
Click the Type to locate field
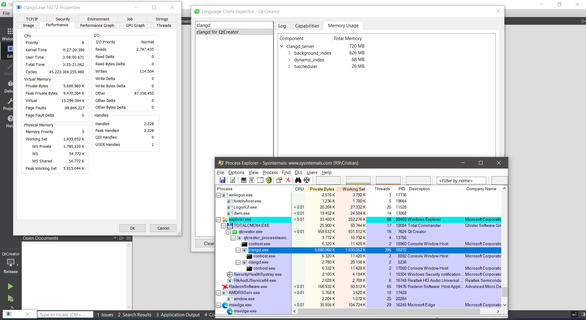coord(65,315)
